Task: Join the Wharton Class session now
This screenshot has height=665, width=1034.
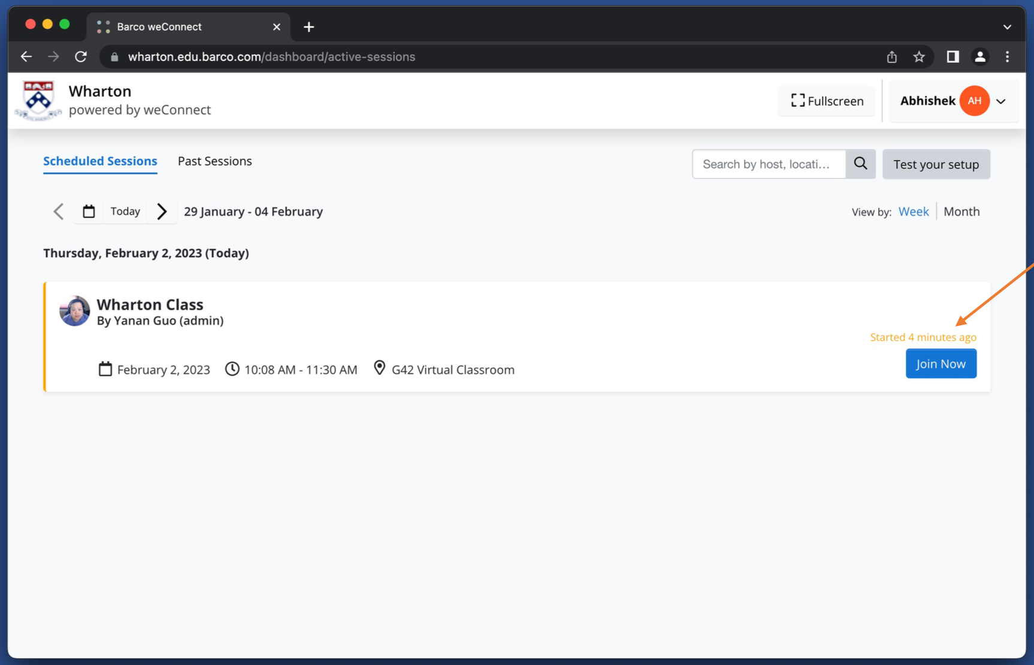Action: tap(941, 364)
